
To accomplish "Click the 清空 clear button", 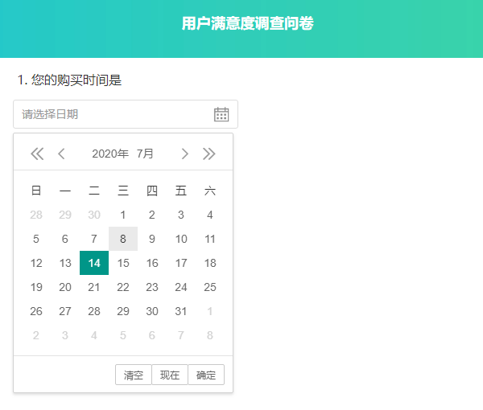I will pos(134,375).
